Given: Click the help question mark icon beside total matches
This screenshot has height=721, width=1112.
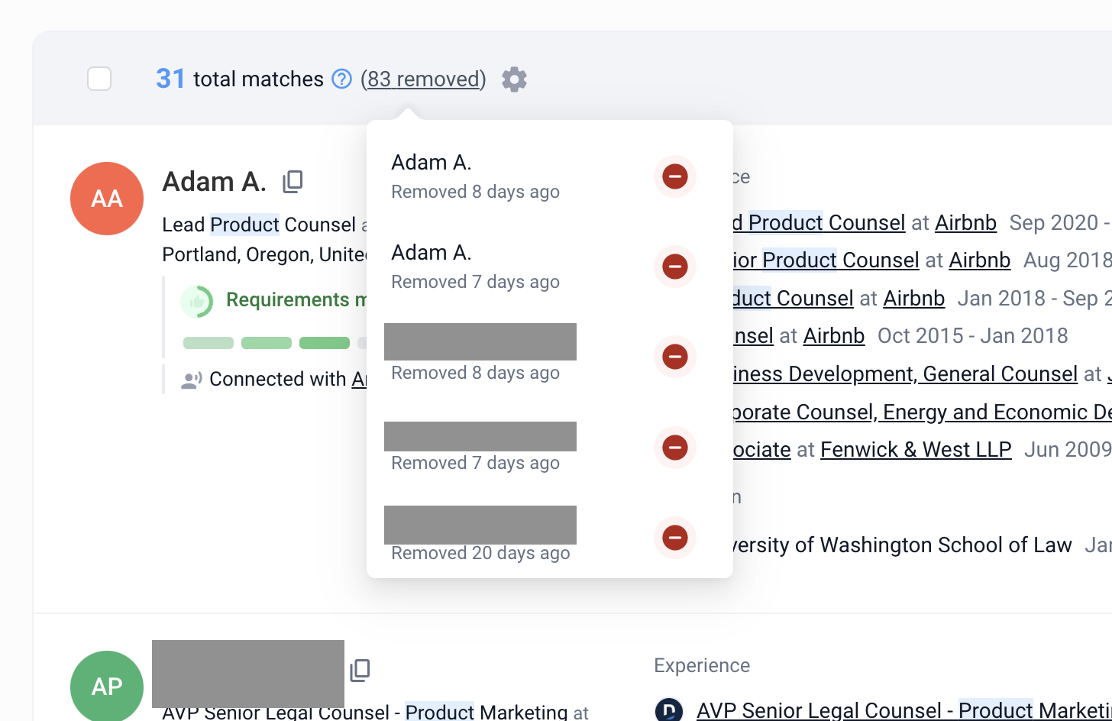Looking at the screenshot, I should 341,79.
